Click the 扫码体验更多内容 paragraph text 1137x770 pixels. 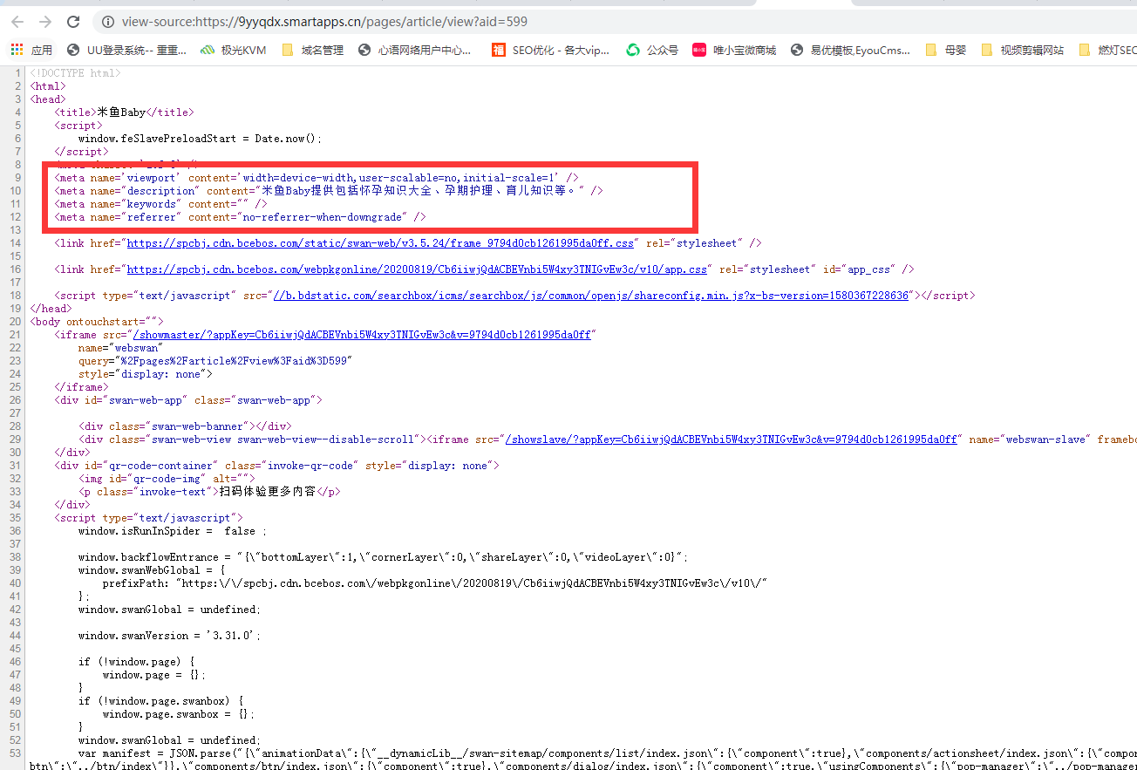pyautogui.click(x=267, y=492)
